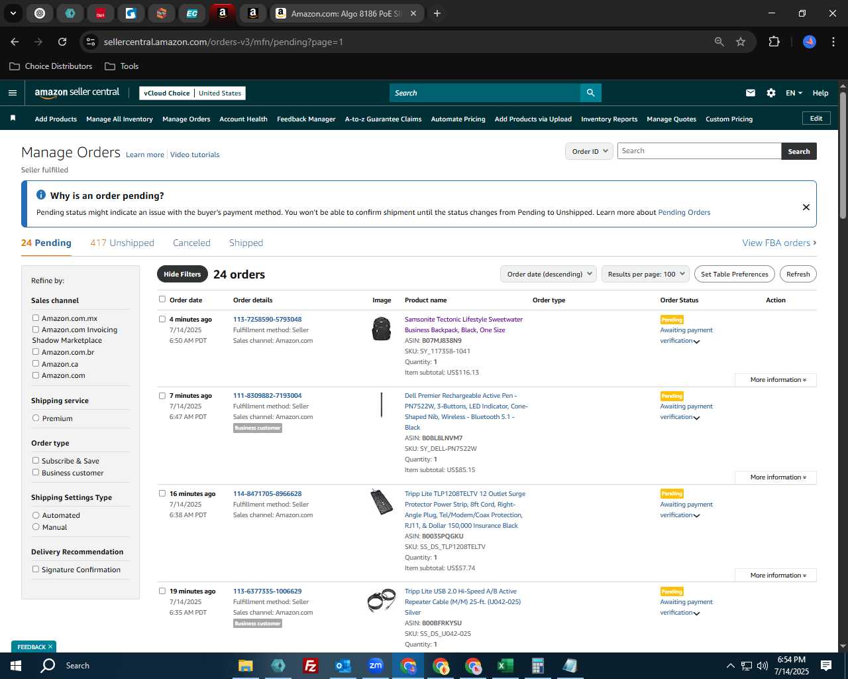Screen dimensions: 848x679
Task: Open the settings gear icon
Action: tap(771, 93)
